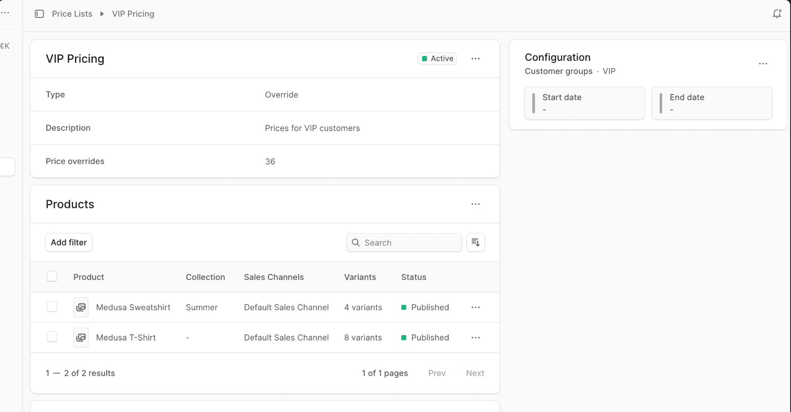Click the Sales Channels column header
The height and width of the screenshot is (412, 791).
(274, 277)
